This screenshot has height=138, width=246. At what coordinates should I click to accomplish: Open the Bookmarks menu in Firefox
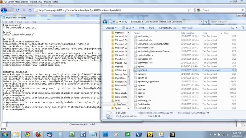[33, 6]
